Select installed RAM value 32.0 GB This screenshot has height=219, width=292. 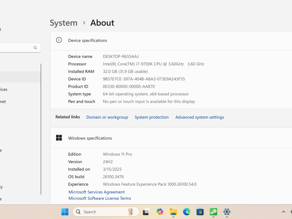click(x=125, y=72)
